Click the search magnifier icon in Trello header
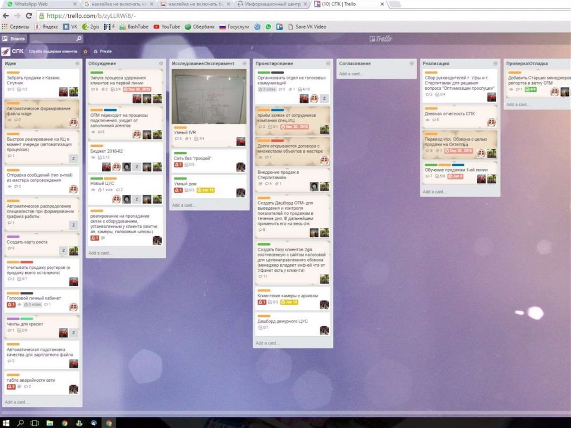This screenshot has height=428, width=571. (x=79, y=39)
